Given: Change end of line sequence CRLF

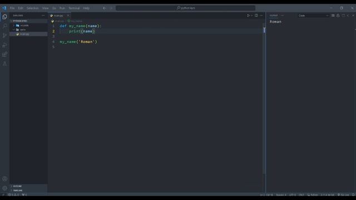Looking at the screenshot, I should click(x=301, y=195).
